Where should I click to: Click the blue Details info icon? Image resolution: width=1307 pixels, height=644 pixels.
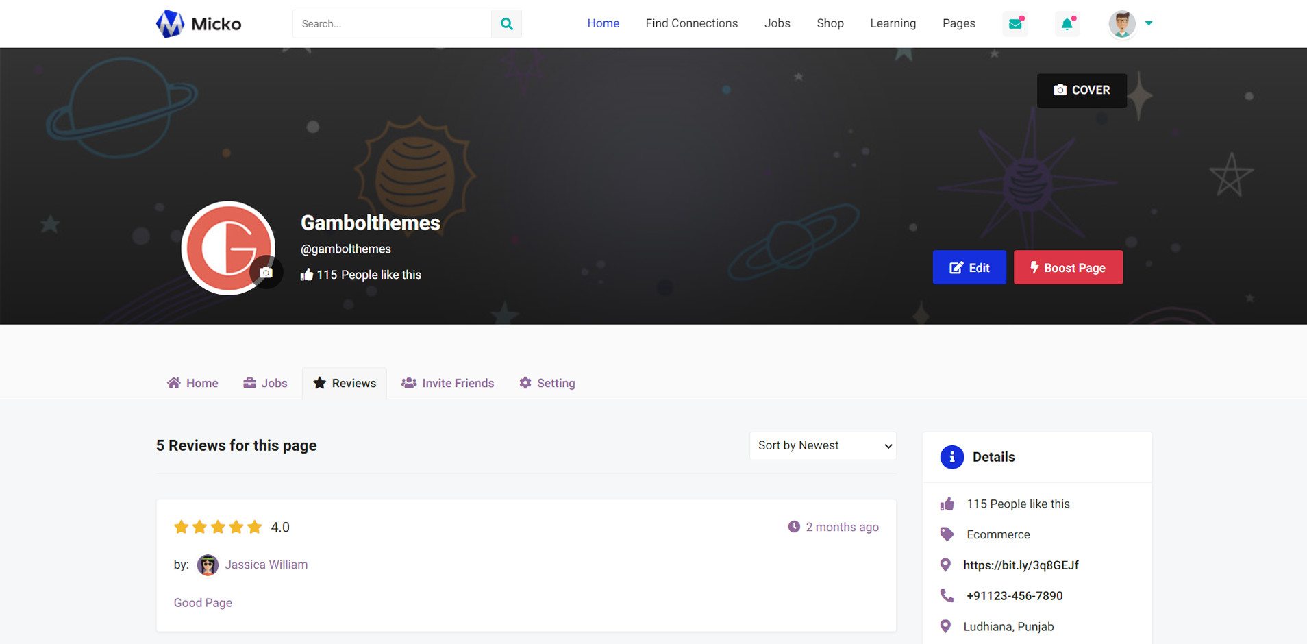click(x=951, y=457)
